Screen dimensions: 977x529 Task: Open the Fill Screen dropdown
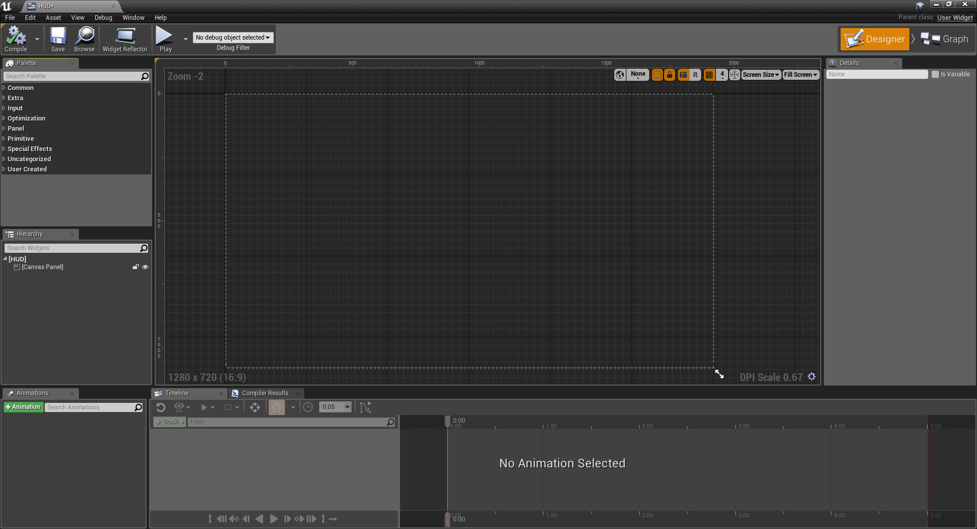[x=800, y=74]
